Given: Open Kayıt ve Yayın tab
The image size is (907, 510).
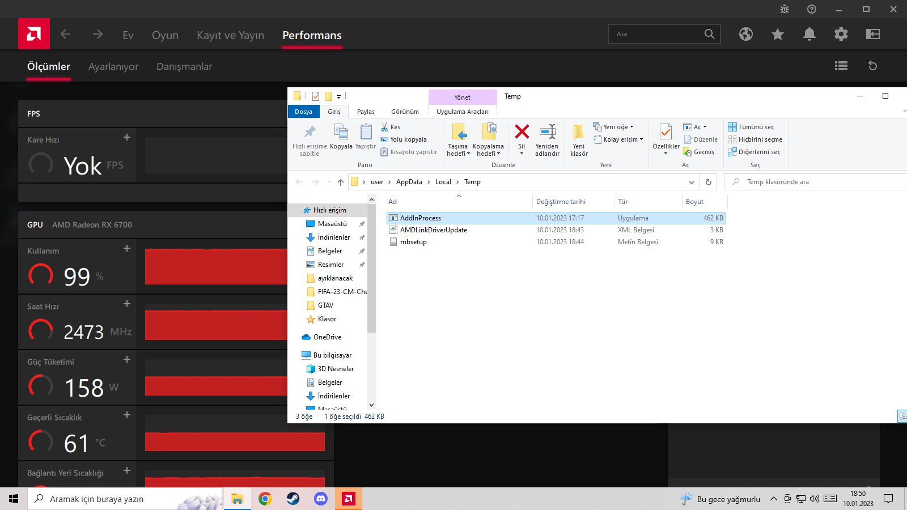Looking at the screenshot, I should pyautogui.click(x=230, y=35).
